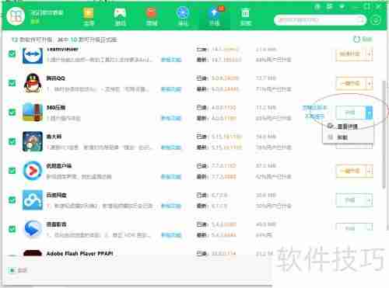Click the 百度网盘 cloud icon
This screenshot has height=288, width=389.
pos(33,200)
